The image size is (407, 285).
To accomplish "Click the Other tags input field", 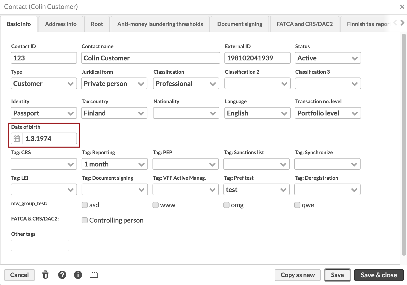I will click(40, 245).
